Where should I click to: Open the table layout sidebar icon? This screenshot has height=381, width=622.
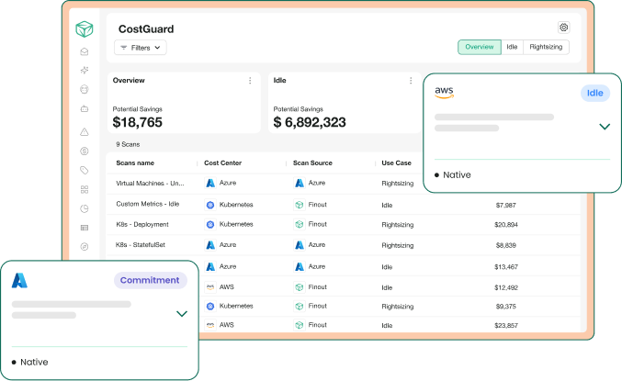pos(85,228)
